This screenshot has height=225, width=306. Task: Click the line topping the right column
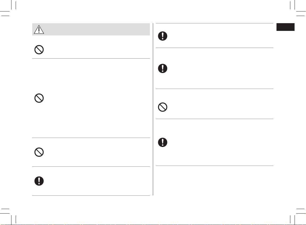(x=215, y=23)
